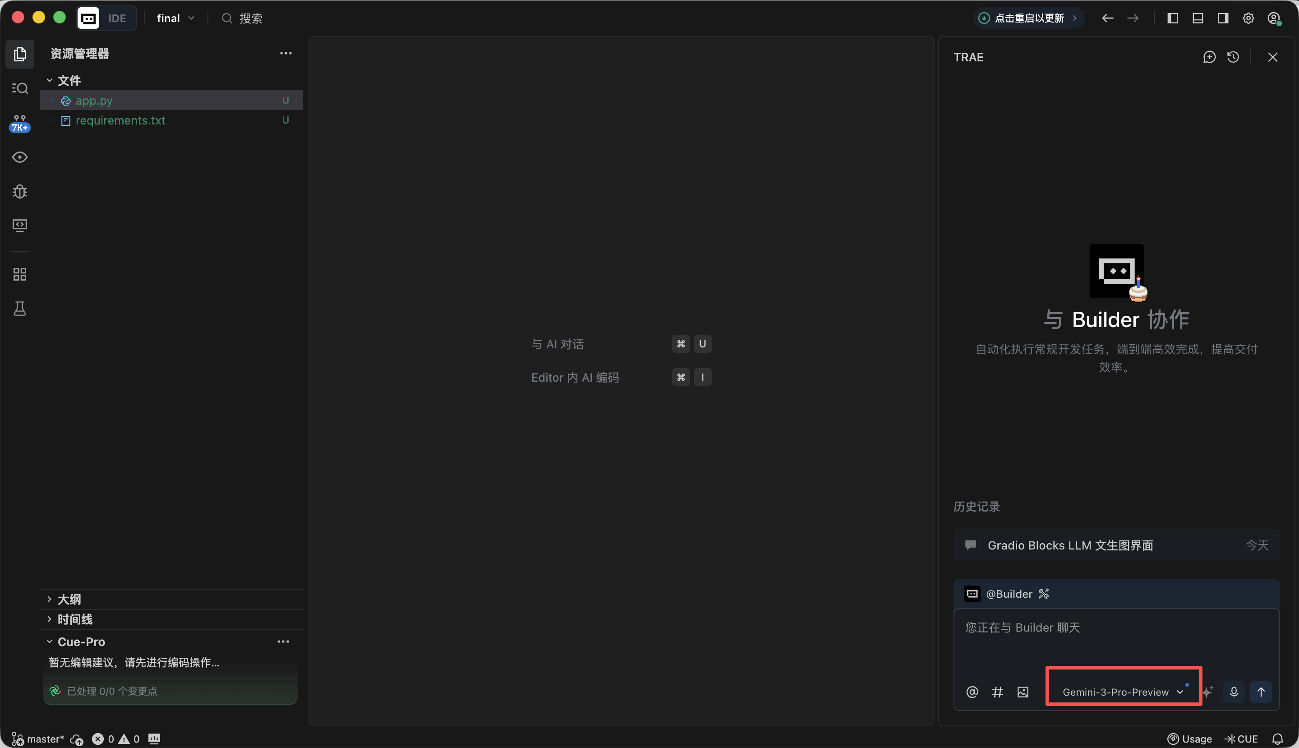Screen dimensions: 1299x748
Task: Click the Usage link in the status bar
Action: pos(1189,739)
